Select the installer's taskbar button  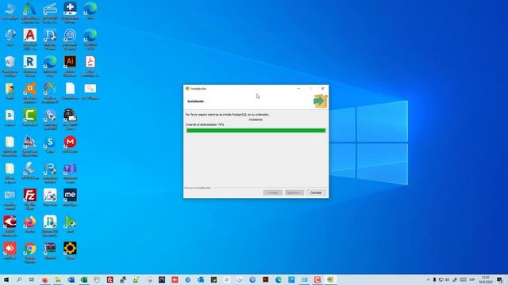coord(330,279)
